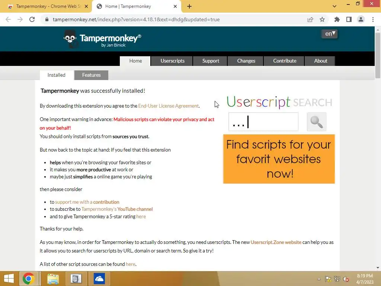
Task: Click the third taskbar app icon
Action: pyautogui.click(x=76, y=279)
